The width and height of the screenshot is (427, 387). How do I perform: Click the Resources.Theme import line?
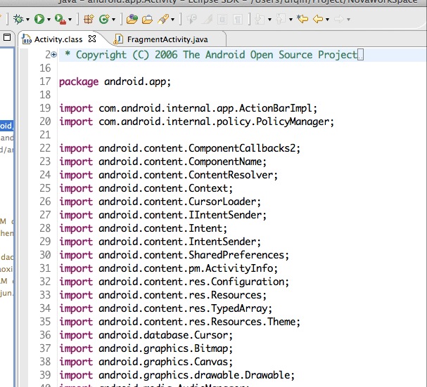[179, 322]
